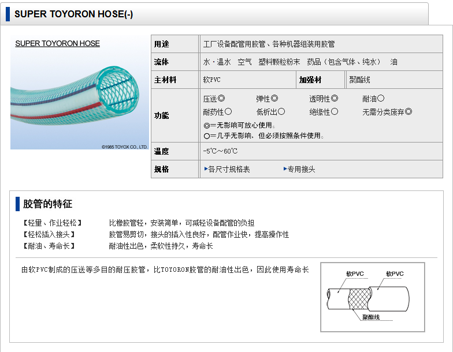Image resolution: width=453 pixels, height=352 pixels.
Task: Click the 比橡胶管轻，安装简单 description
Action: click(x=181, y=223)
